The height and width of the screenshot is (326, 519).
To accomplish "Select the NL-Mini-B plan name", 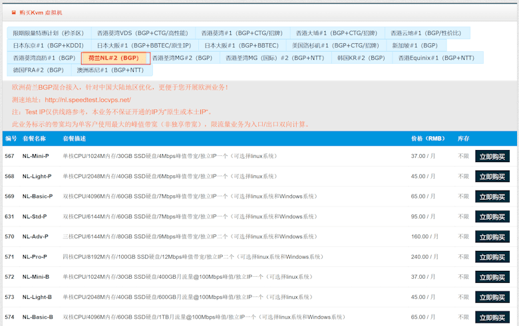I will 36,277.
